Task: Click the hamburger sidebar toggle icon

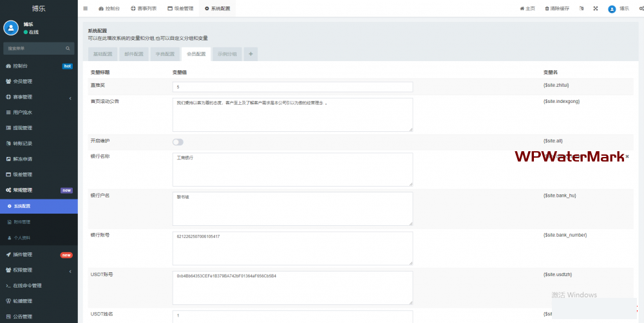Action: point(86,9)
